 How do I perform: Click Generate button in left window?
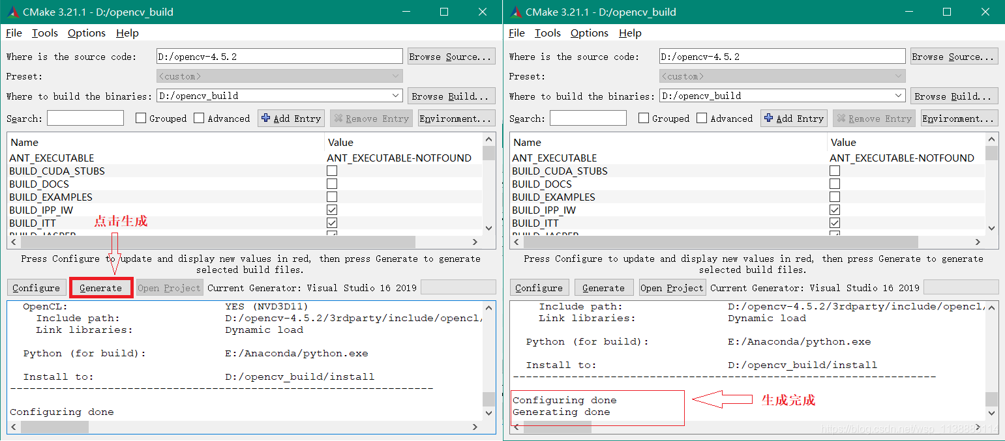[x=101, y=288]
